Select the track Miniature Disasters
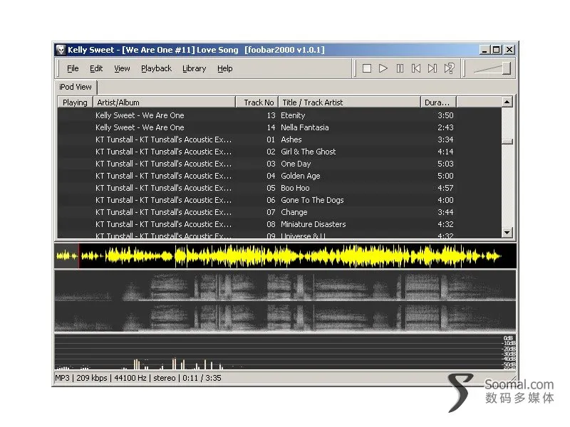The height and width of the screenshot is (427, 570). (x=313, y=224)
